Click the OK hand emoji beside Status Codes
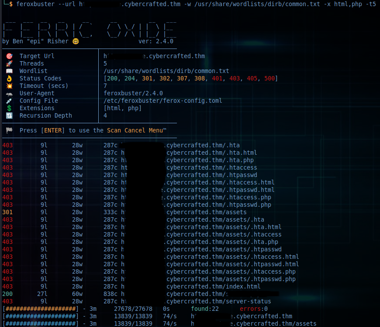 pos(9,78)
